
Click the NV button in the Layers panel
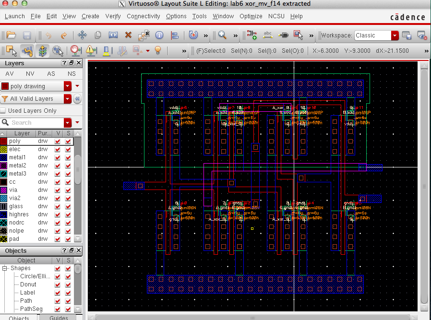coord(30,73)
